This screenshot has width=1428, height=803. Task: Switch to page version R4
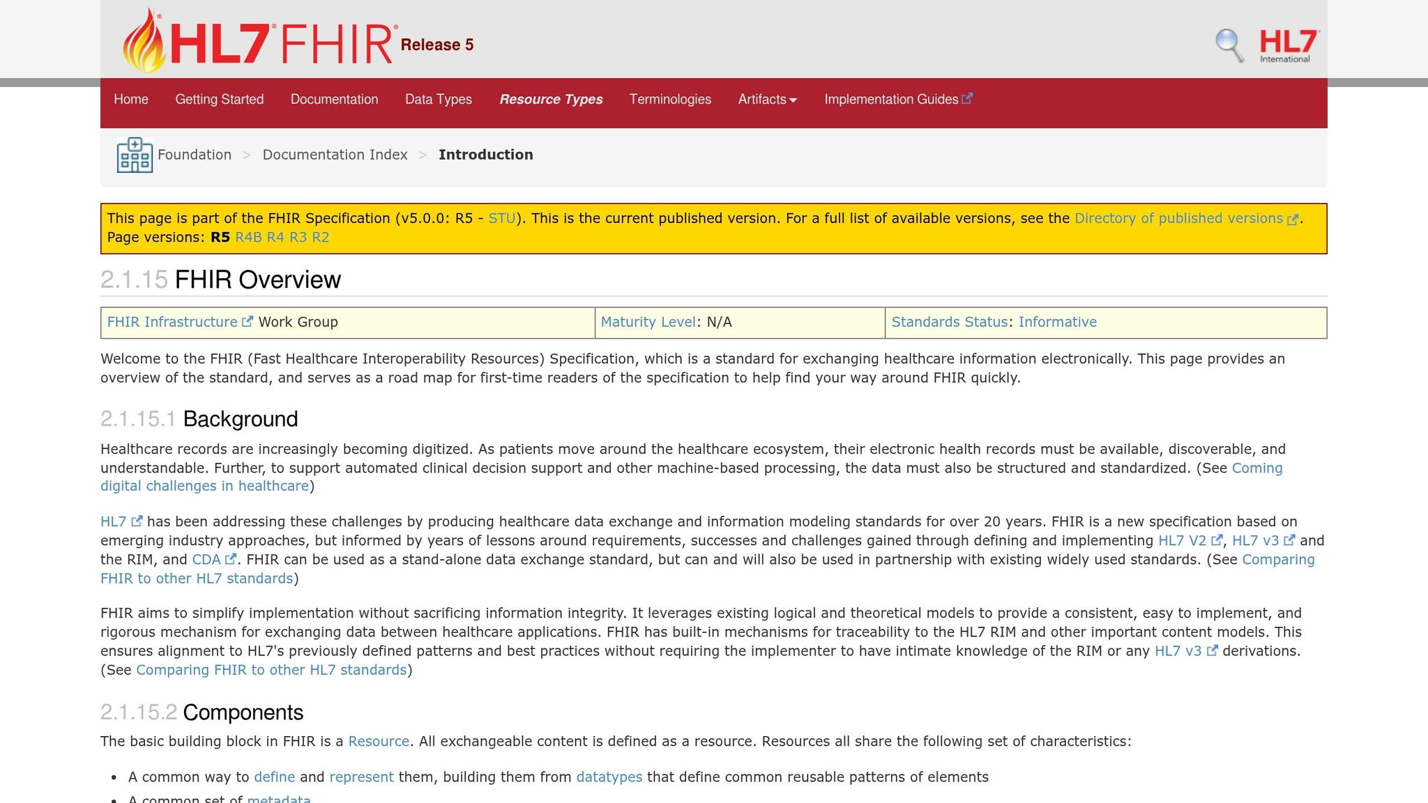pos(275,237)
